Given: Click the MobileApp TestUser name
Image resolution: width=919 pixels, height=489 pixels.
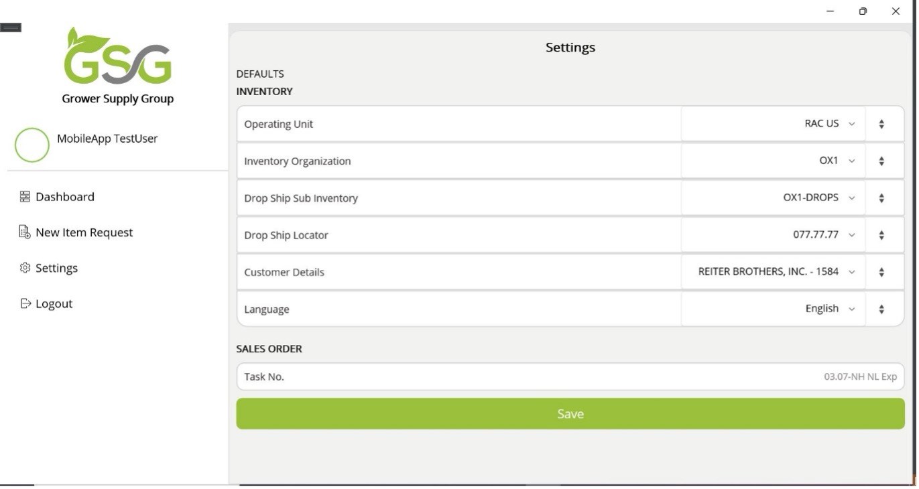Looking at the screenshot, I should [107, 139].
